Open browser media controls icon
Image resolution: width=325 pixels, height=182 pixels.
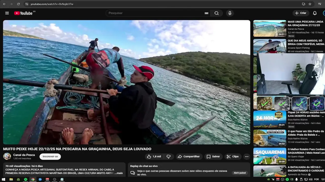tap(320, 4)
